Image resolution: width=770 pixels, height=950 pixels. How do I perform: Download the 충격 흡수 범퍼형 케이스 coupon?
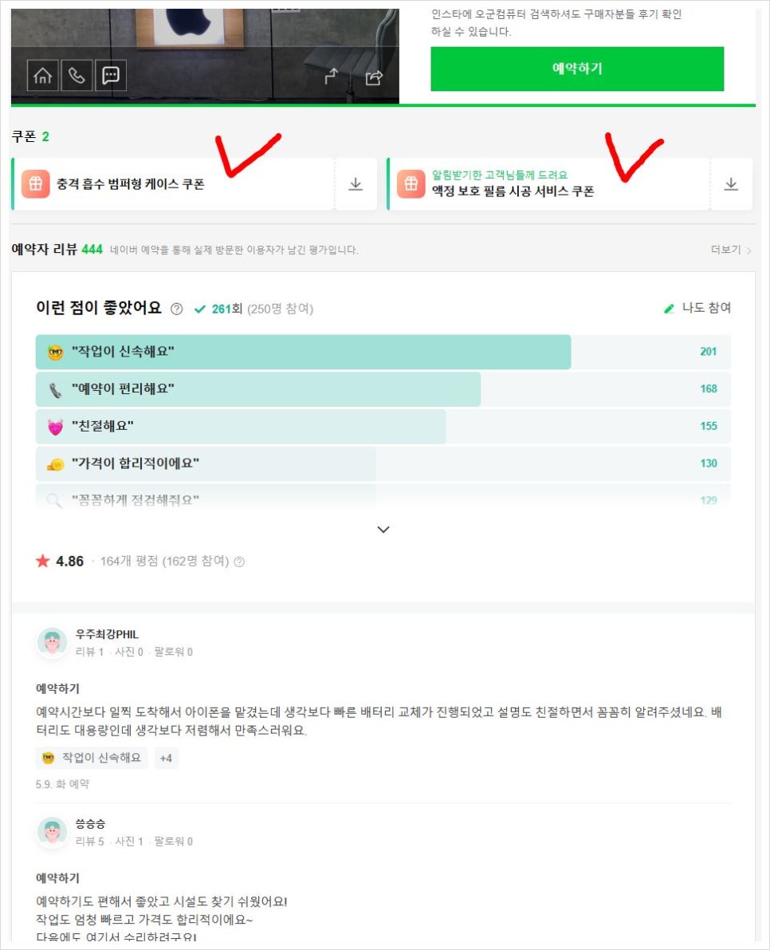356,184
